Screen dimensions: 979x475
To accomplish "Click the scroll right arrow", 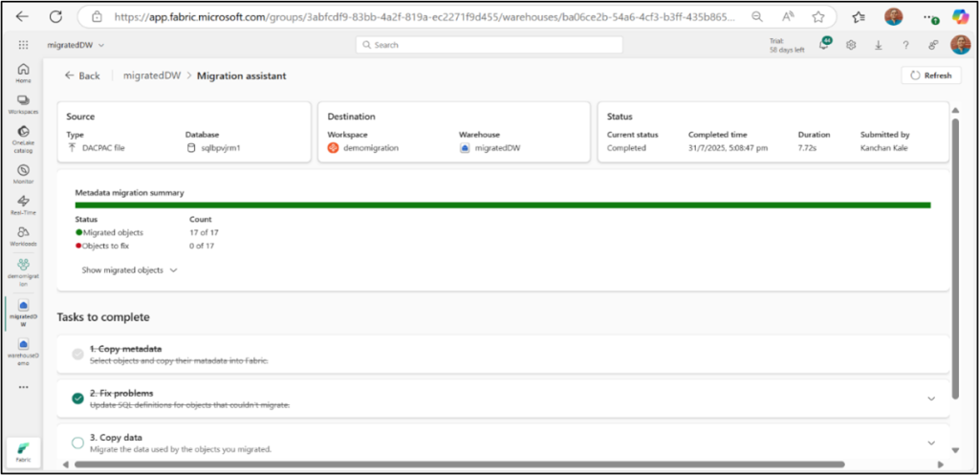I will [x=941, y=464].
